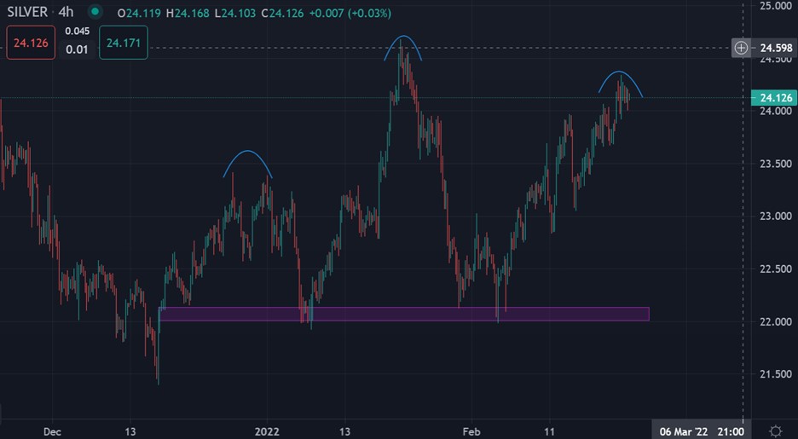Click the close value C24.126 in header
This screenshot has height=439, width=798.
tap(283, 14)
